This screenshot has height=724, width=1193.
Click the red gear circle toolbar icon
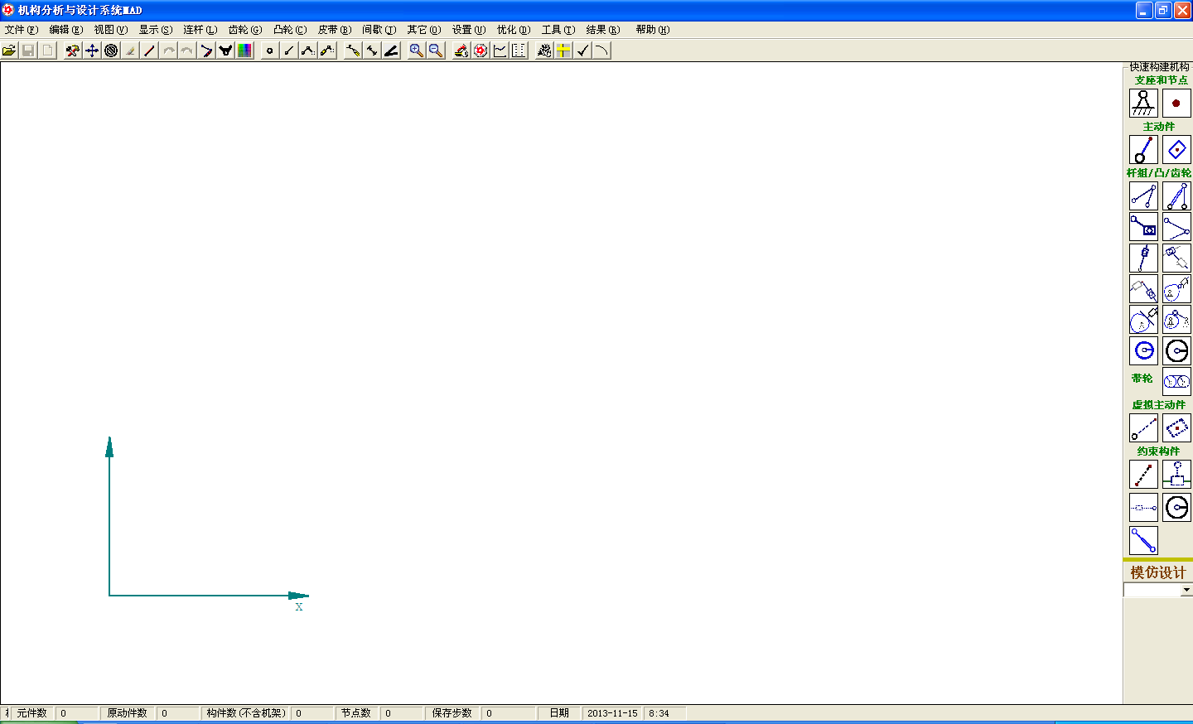[481, 51]
